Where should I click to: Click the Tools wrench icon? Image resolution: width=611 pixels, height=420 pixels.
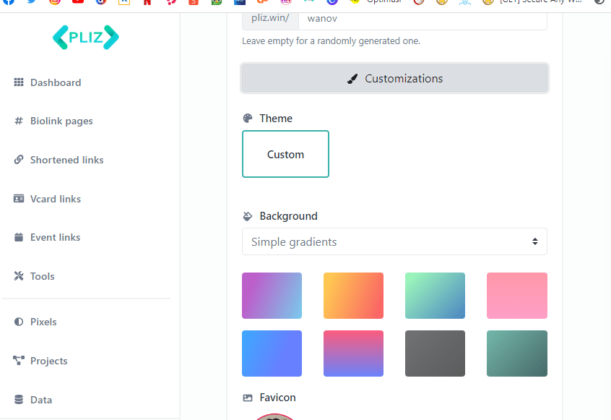(x=19, y=276)
